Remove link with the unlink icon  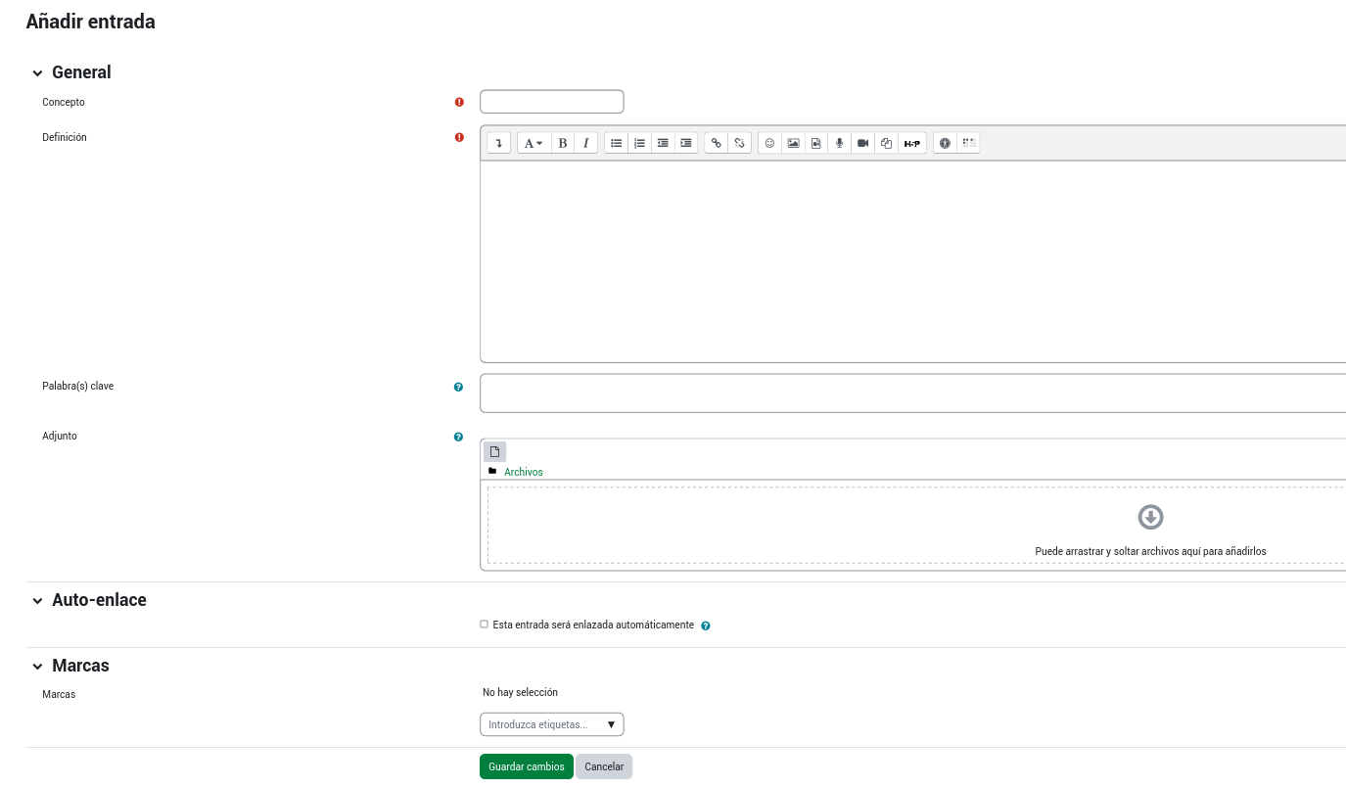coord(740,143)
